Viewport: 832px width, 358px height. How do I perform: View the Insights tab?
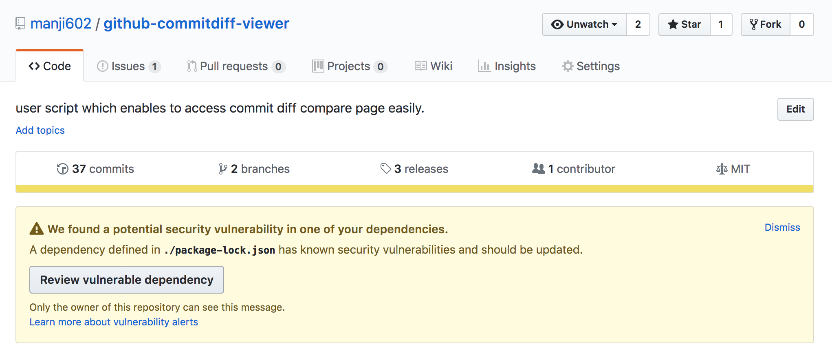pos(507,66)
